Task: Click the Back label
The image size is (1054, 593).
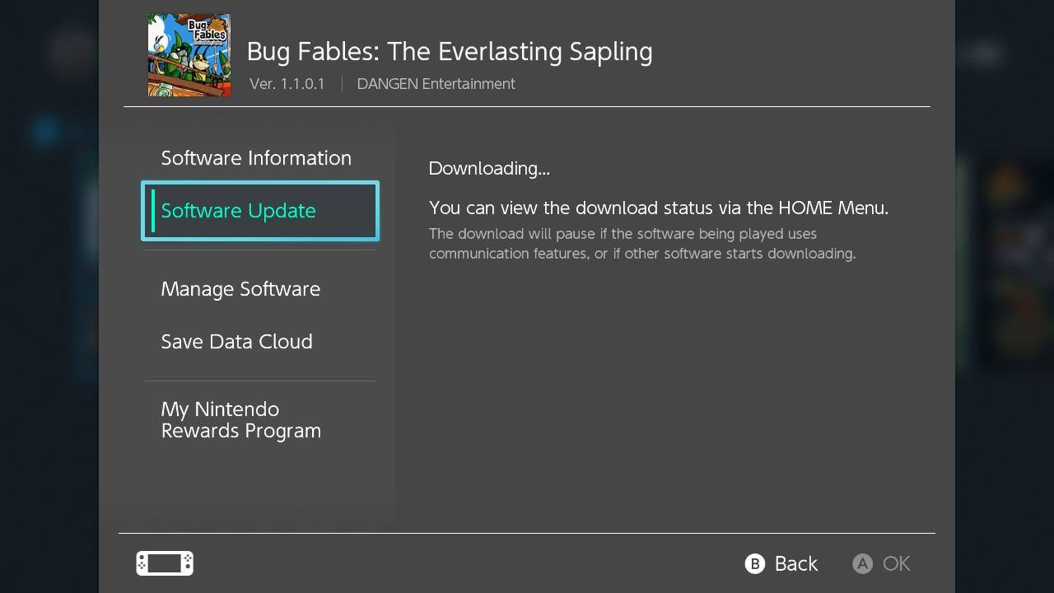Action: (x=795, y=563)
